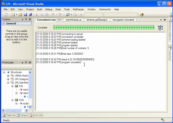Click the Open File folder icon
This screenshot has width=173, height=123.
[20, 15]
